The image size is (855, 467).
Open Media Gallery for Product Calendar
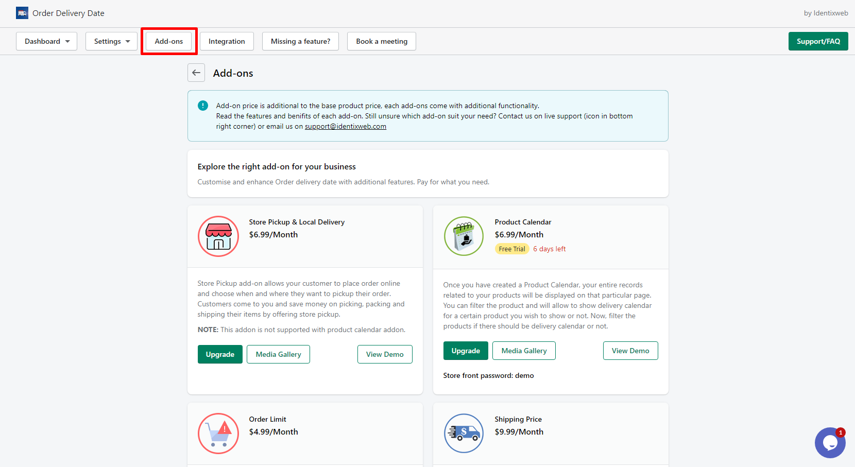click(524, 351)
